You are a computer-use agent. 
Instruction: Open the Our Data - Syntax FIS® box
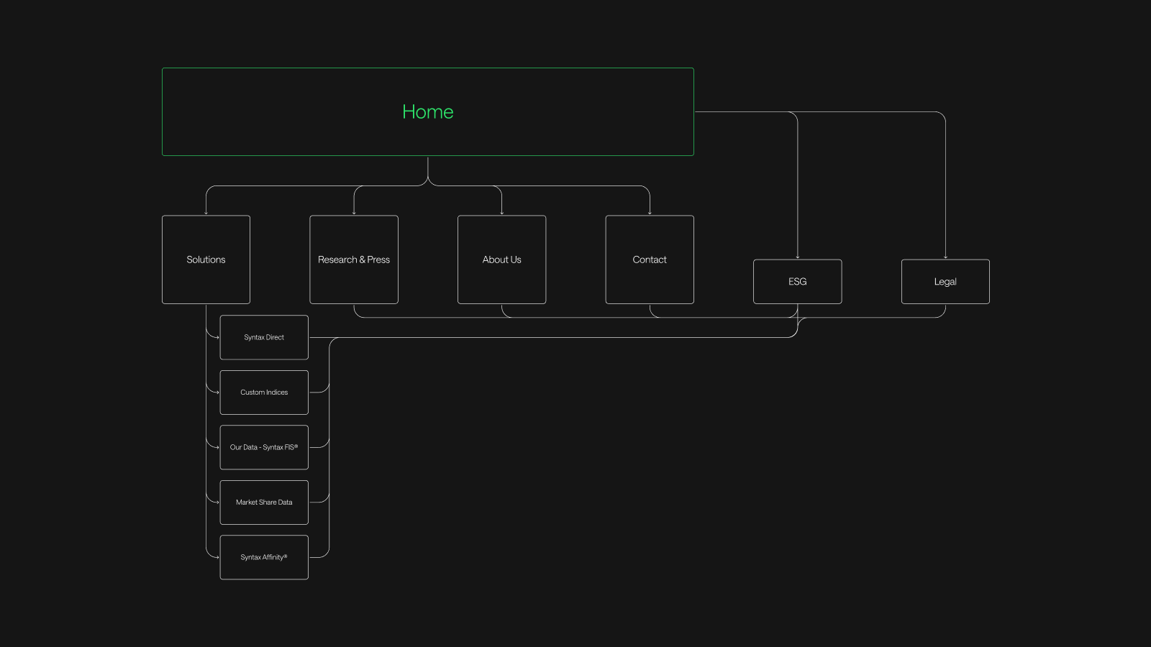[263, 447]
